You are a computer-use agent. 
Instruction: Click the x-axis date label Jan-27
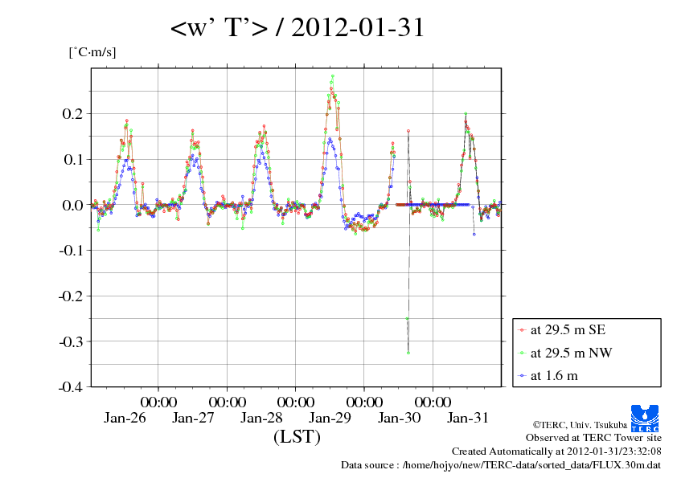coord(193,418)
